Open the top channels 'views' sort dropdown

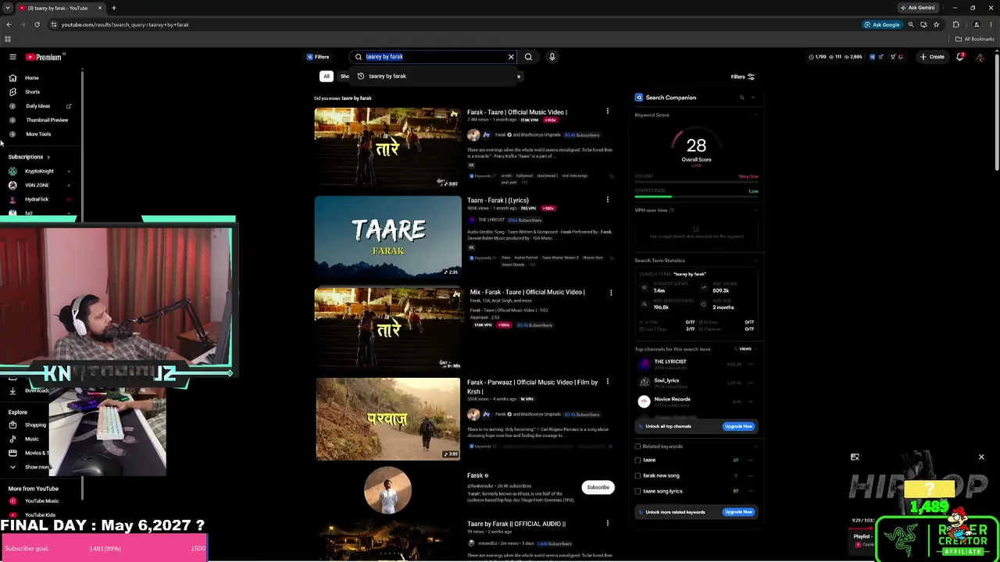(x=745, y=349)
